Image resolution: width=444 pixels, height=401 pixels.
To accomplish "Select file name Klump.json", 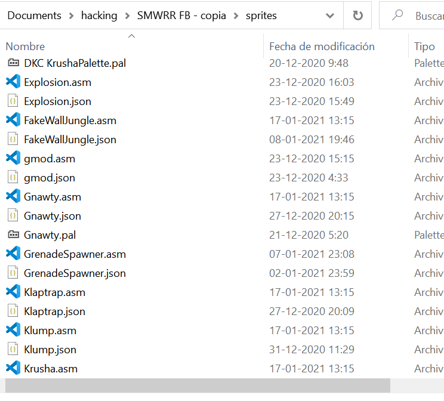I will click(x=50, y=350).
